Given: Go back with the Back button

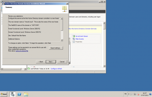Looking at the screenshot, I should click(41, 62).
